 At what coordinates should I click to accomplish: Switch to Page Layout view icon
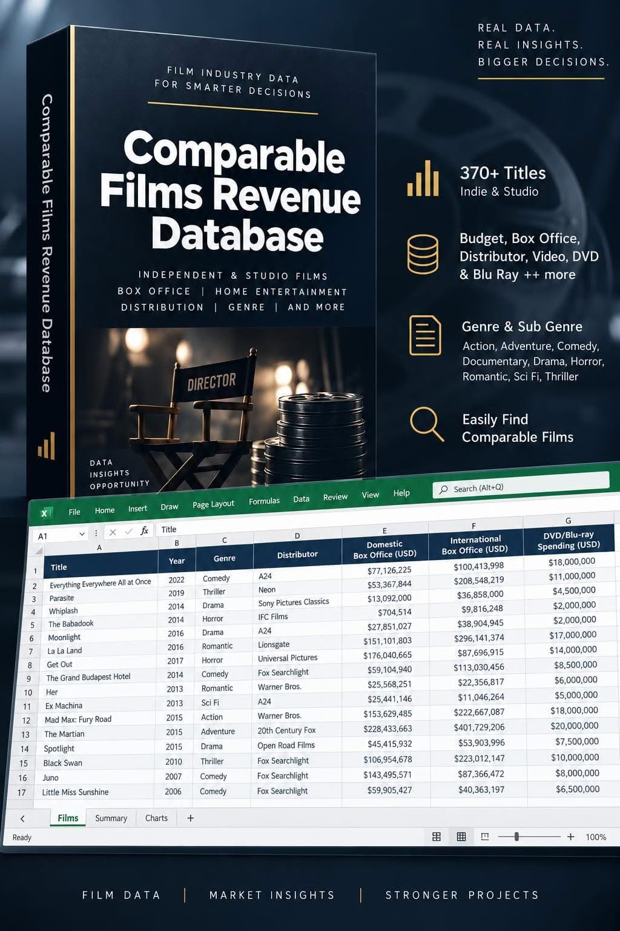coord(461,836)
